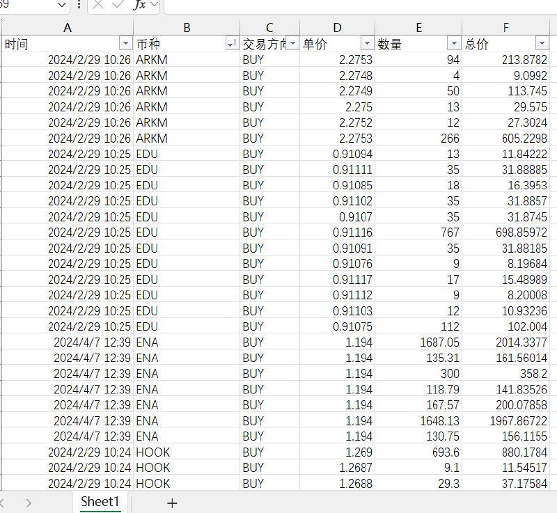Select total cell 200.07858
The image size is (557, 513).
[506, 404]
